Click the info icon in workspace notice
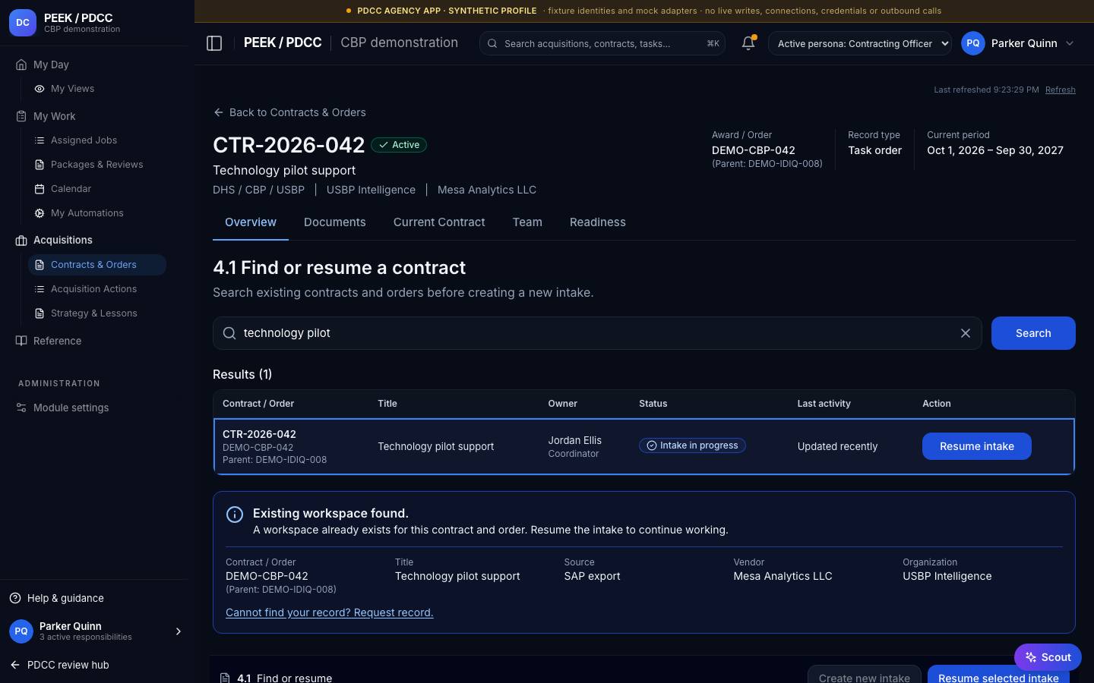The height and width of the screenshot is (683, 1094). click(x=235, y=515)
